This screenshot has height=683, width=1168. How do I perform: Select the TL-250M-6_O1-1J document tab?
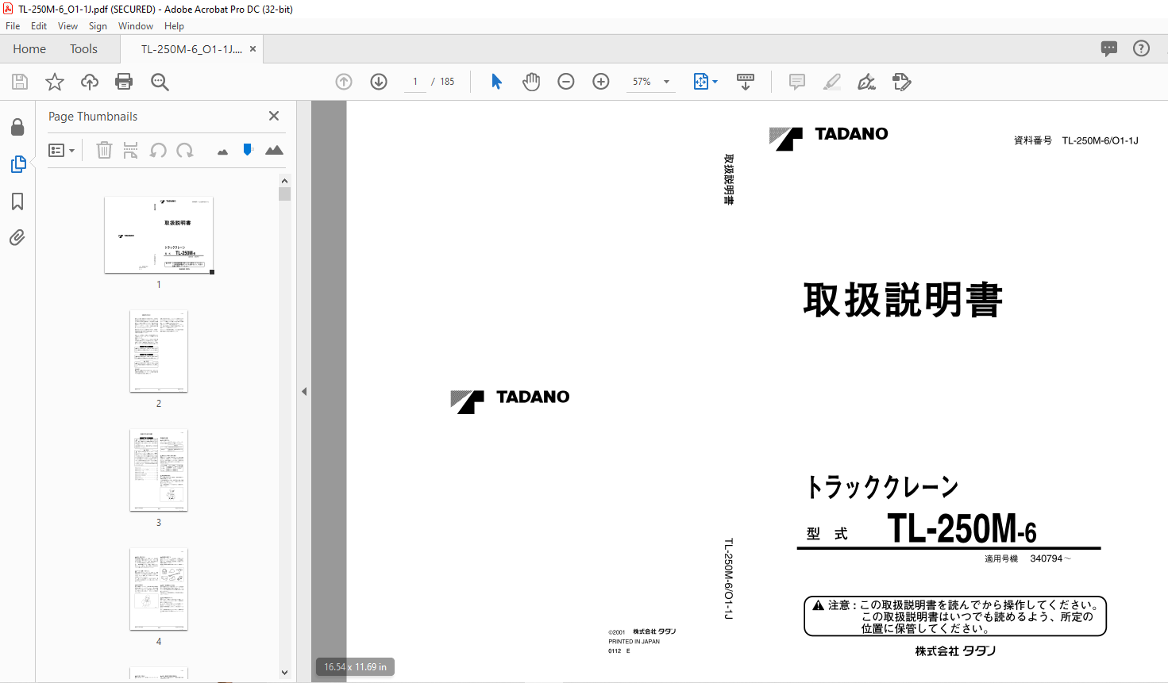[x=191, y=48]
